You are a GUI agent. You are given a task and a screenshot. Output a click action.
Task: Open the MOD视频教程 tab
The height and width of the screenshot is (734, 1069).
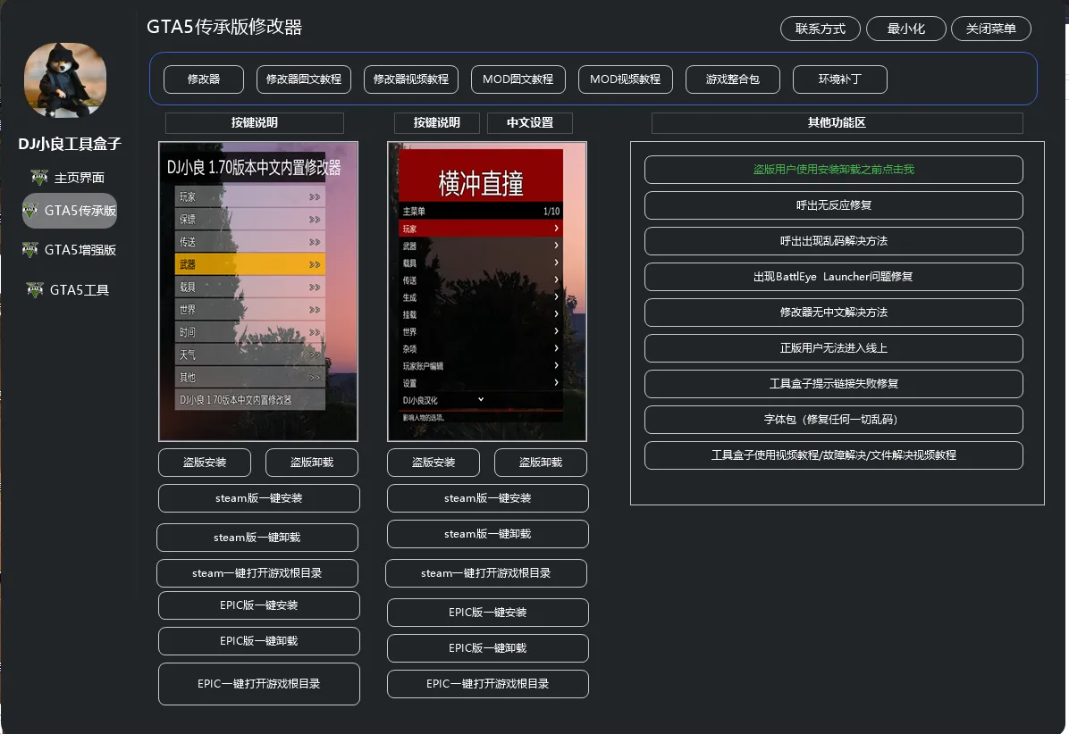(626, 79)
